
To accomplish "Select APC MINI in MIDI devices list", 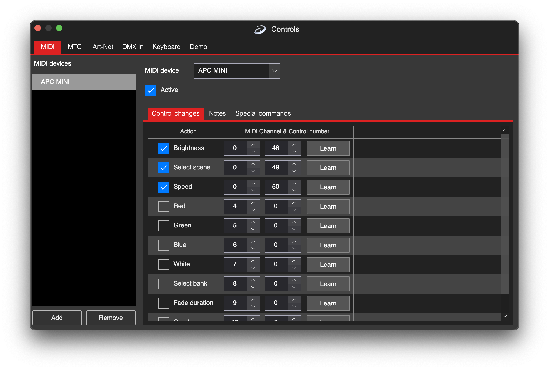I will coord(84,82).
